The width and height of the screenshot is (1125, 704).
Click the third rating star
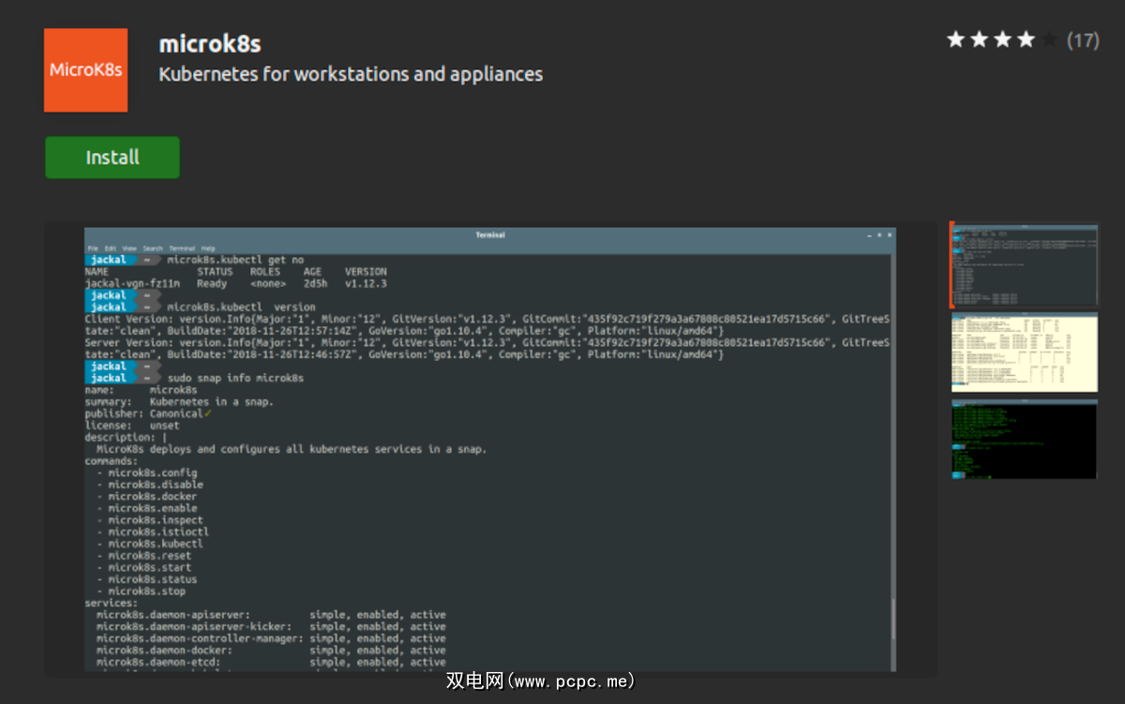[1002, 39]
